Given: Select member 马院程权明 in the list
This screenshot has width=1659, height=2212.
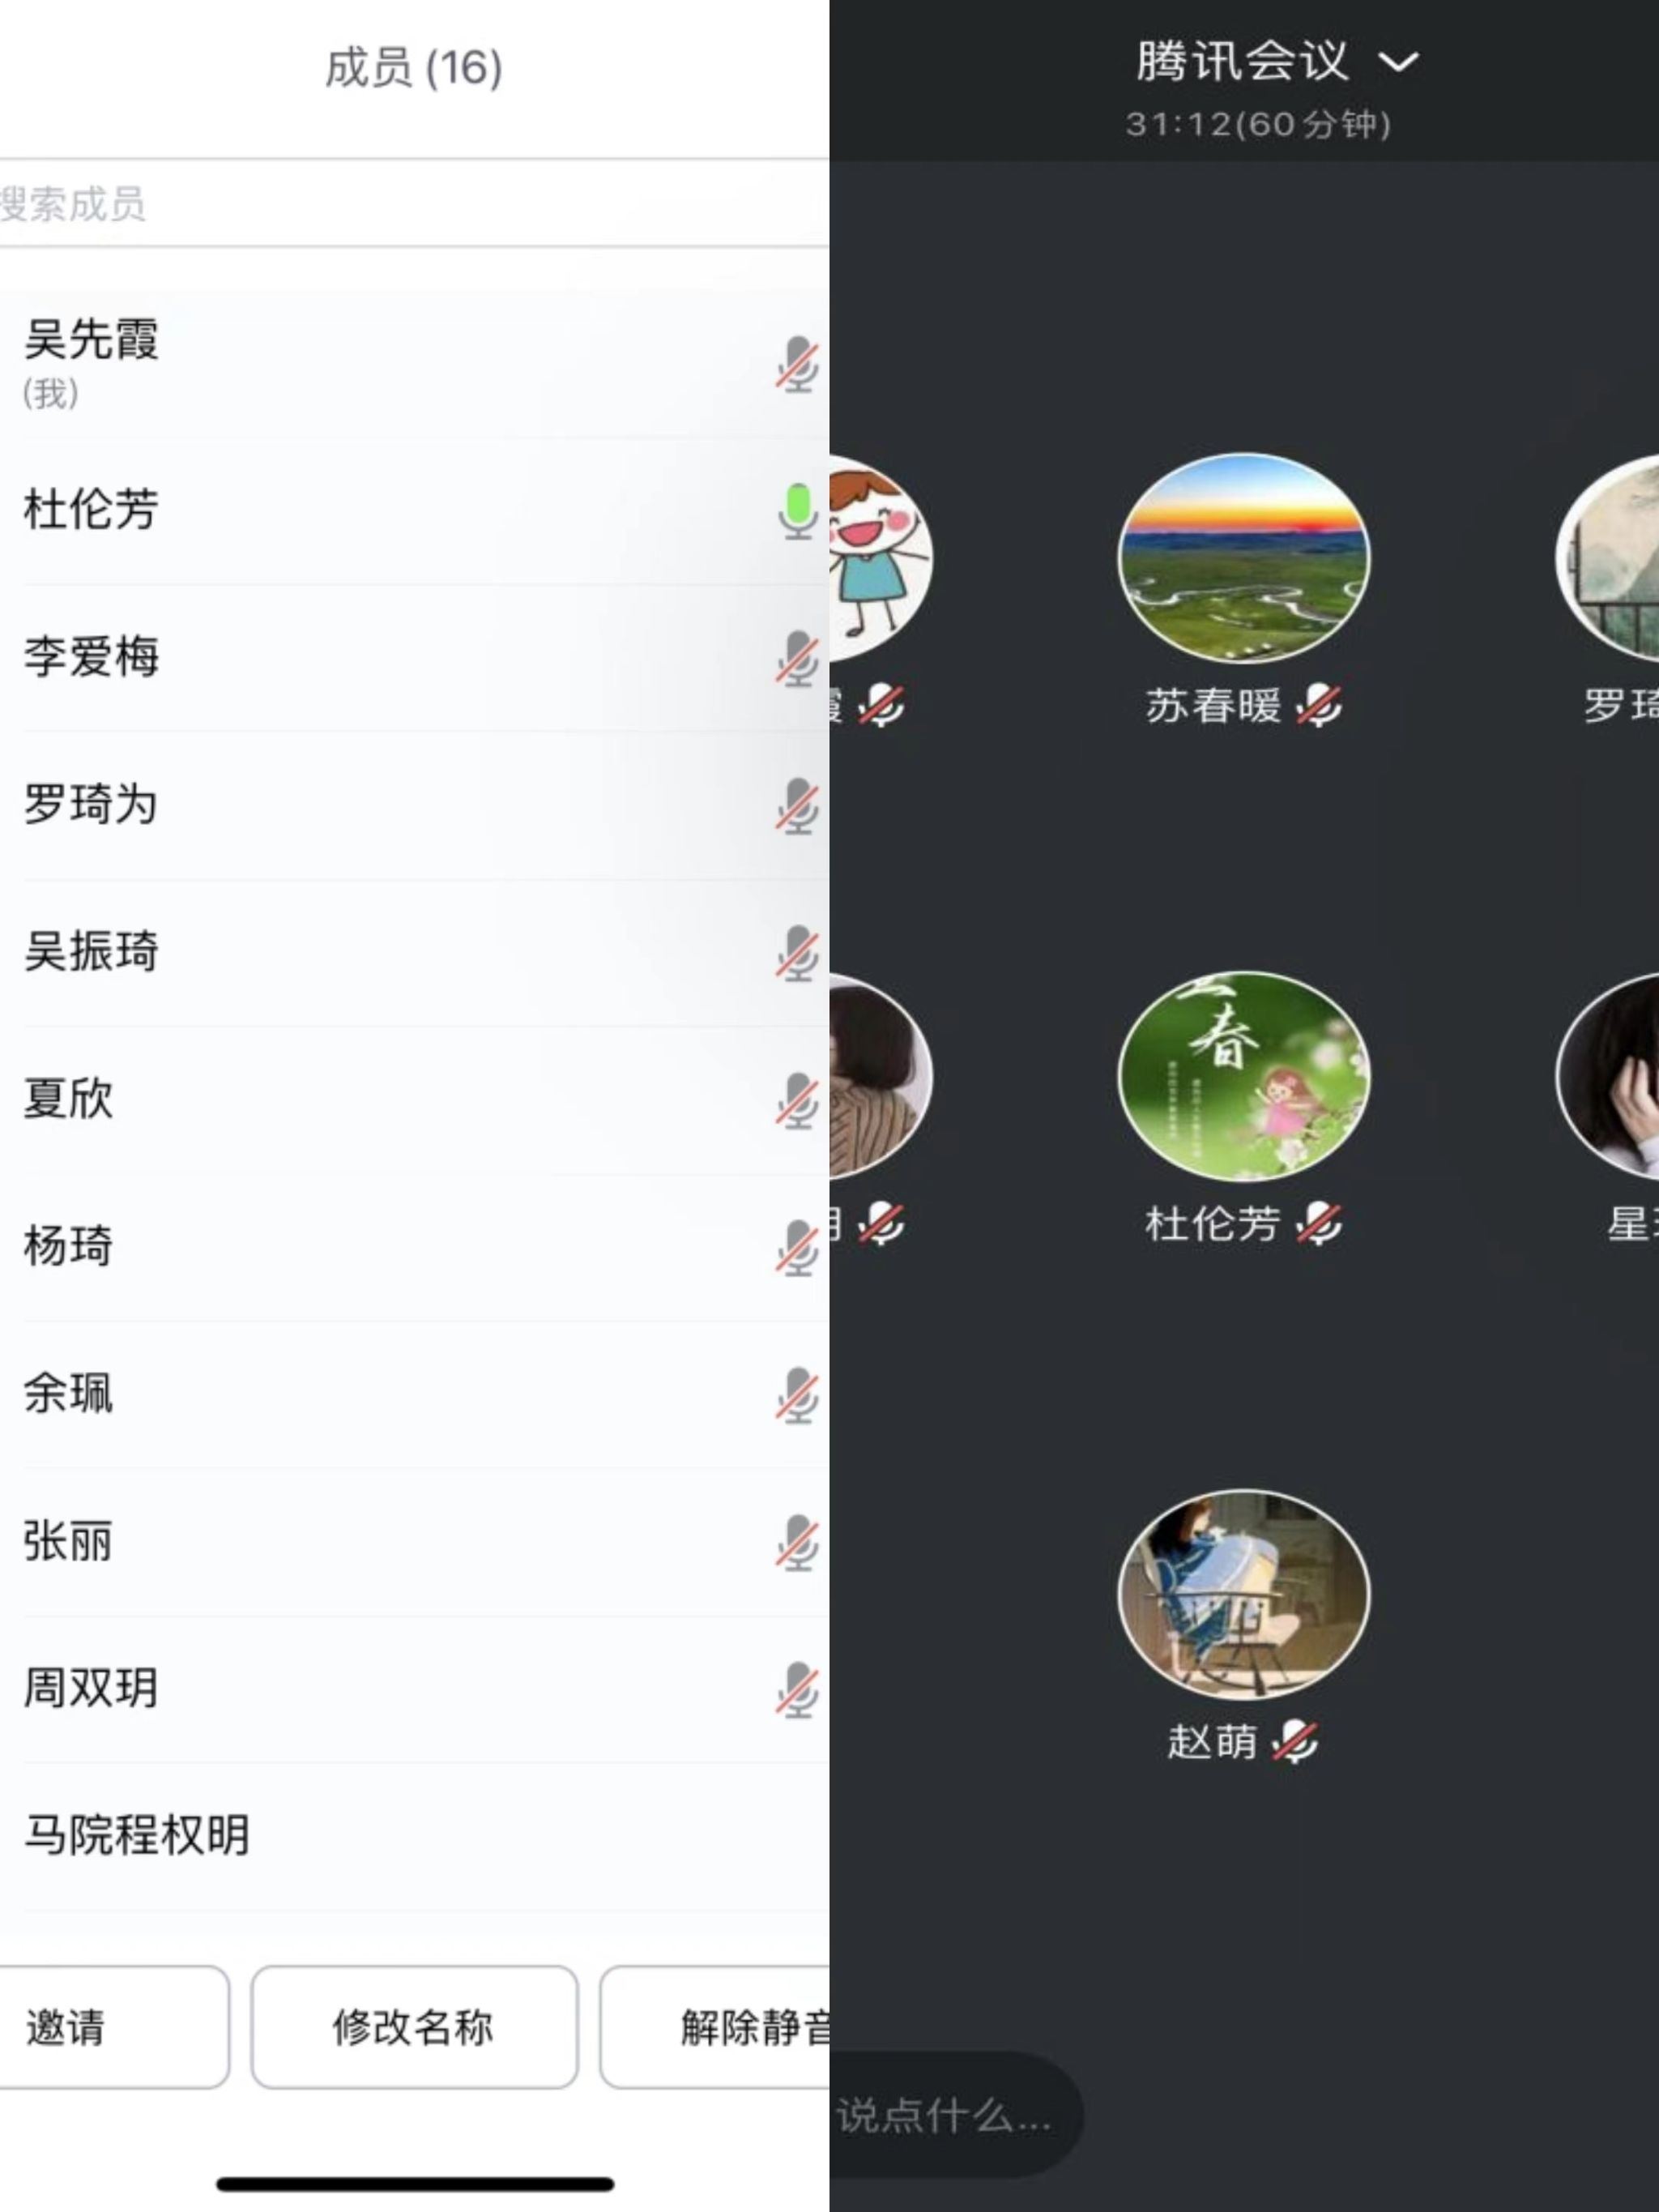Looking at the screenshot, I should [415, 1836].
